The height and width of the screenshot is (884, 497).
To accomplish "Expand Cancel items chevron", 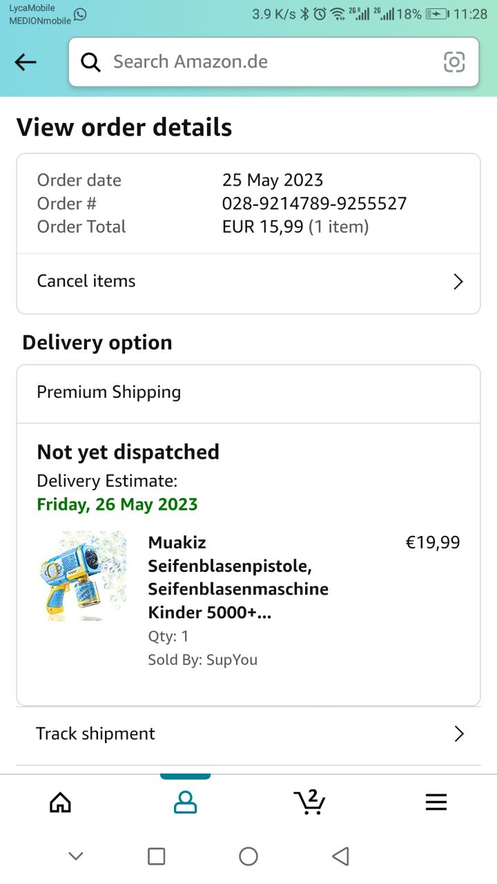I will click(458, 282).
